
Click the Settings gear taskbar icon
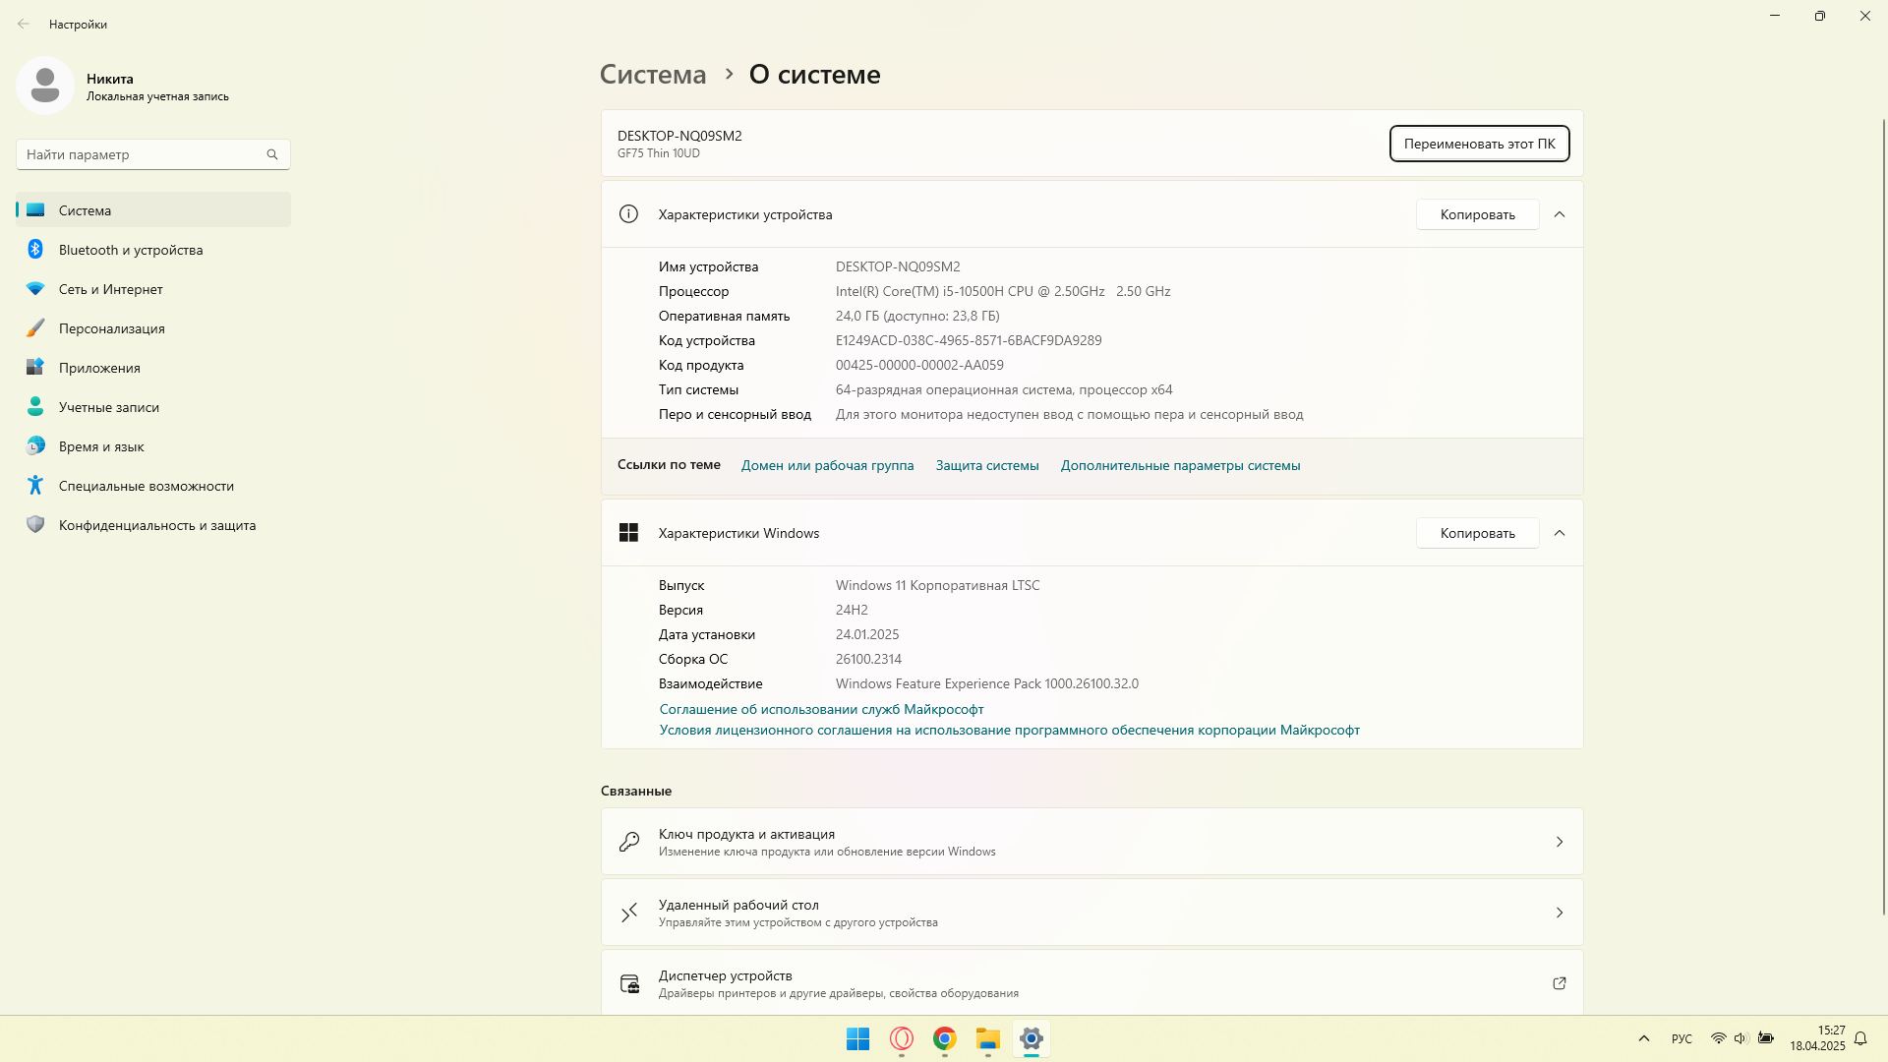[1032, 1038]
